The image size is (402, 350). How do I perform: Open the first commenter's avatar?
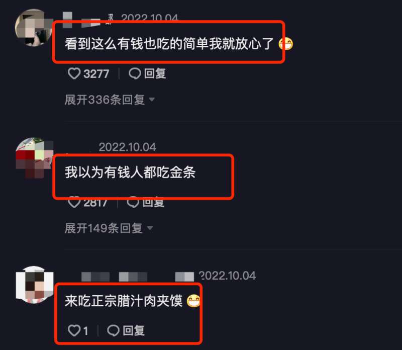[x=34, y=28]
